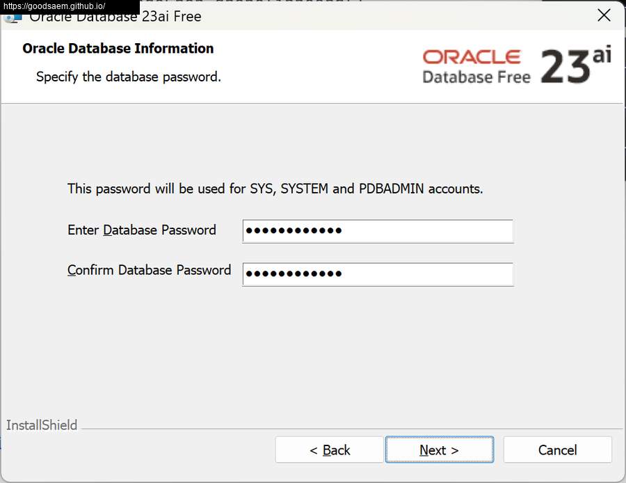Screen dimensions: 626x483
Task: Click the small 'ai' superscript in logo
Action: (602, 55)
